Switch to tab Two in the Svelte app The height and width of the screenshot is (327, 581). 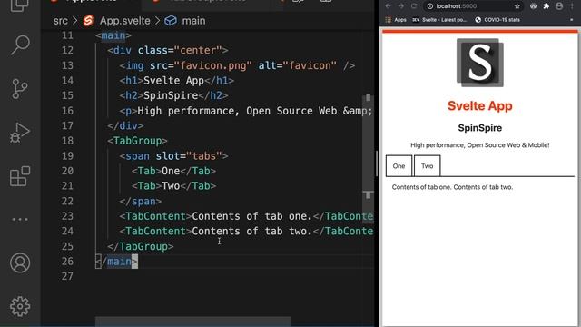427,166
